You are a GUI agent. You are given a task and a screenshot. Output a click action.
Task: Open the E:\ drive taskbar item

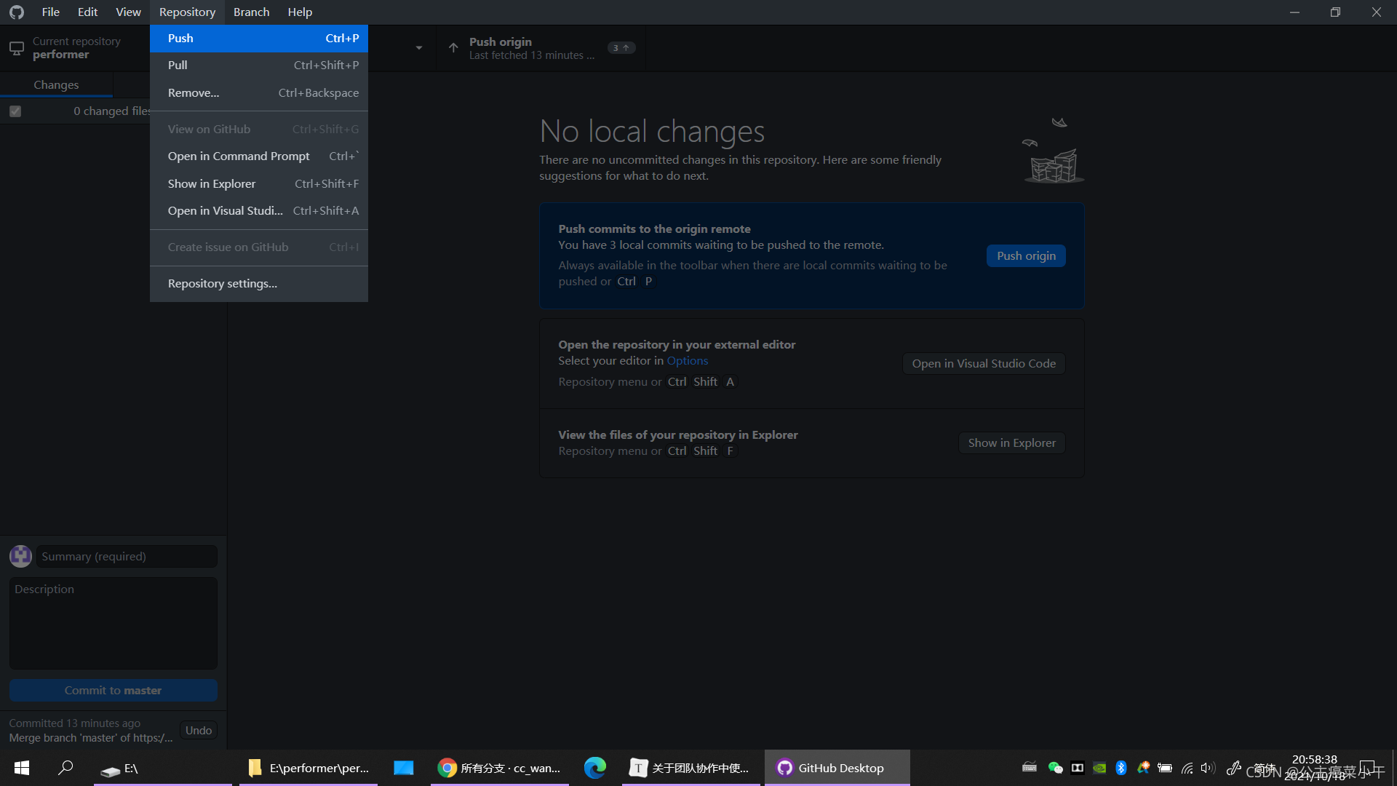[163, 768]
